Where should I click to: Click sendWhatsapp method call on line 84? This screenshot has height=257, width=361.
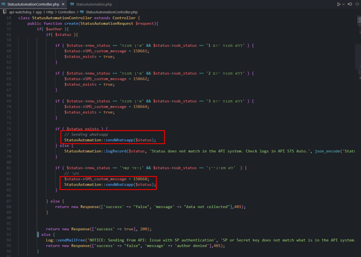(x=120, y=184)
